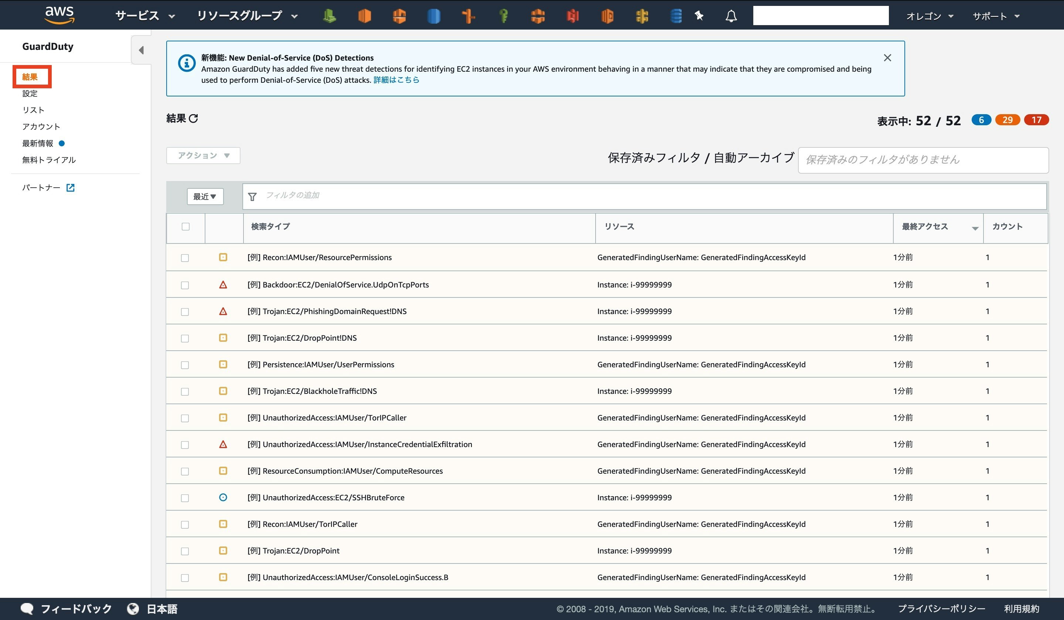Viewport: 1064px width, 620px height.
Task: Open the 最近 filter dropdown
Action: pyautogui.click(x=205, y=197)
